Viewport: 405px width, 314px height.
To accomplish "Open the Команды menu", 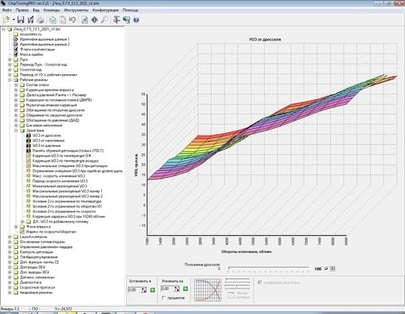I will click(52, 10).
